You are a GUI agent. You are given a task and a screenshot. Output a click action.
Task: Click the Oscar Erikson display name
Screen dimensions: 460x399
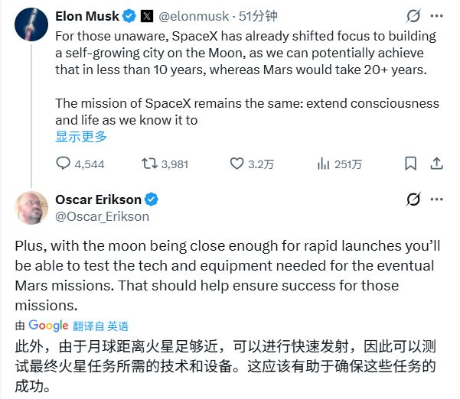[x=98, y=199]
